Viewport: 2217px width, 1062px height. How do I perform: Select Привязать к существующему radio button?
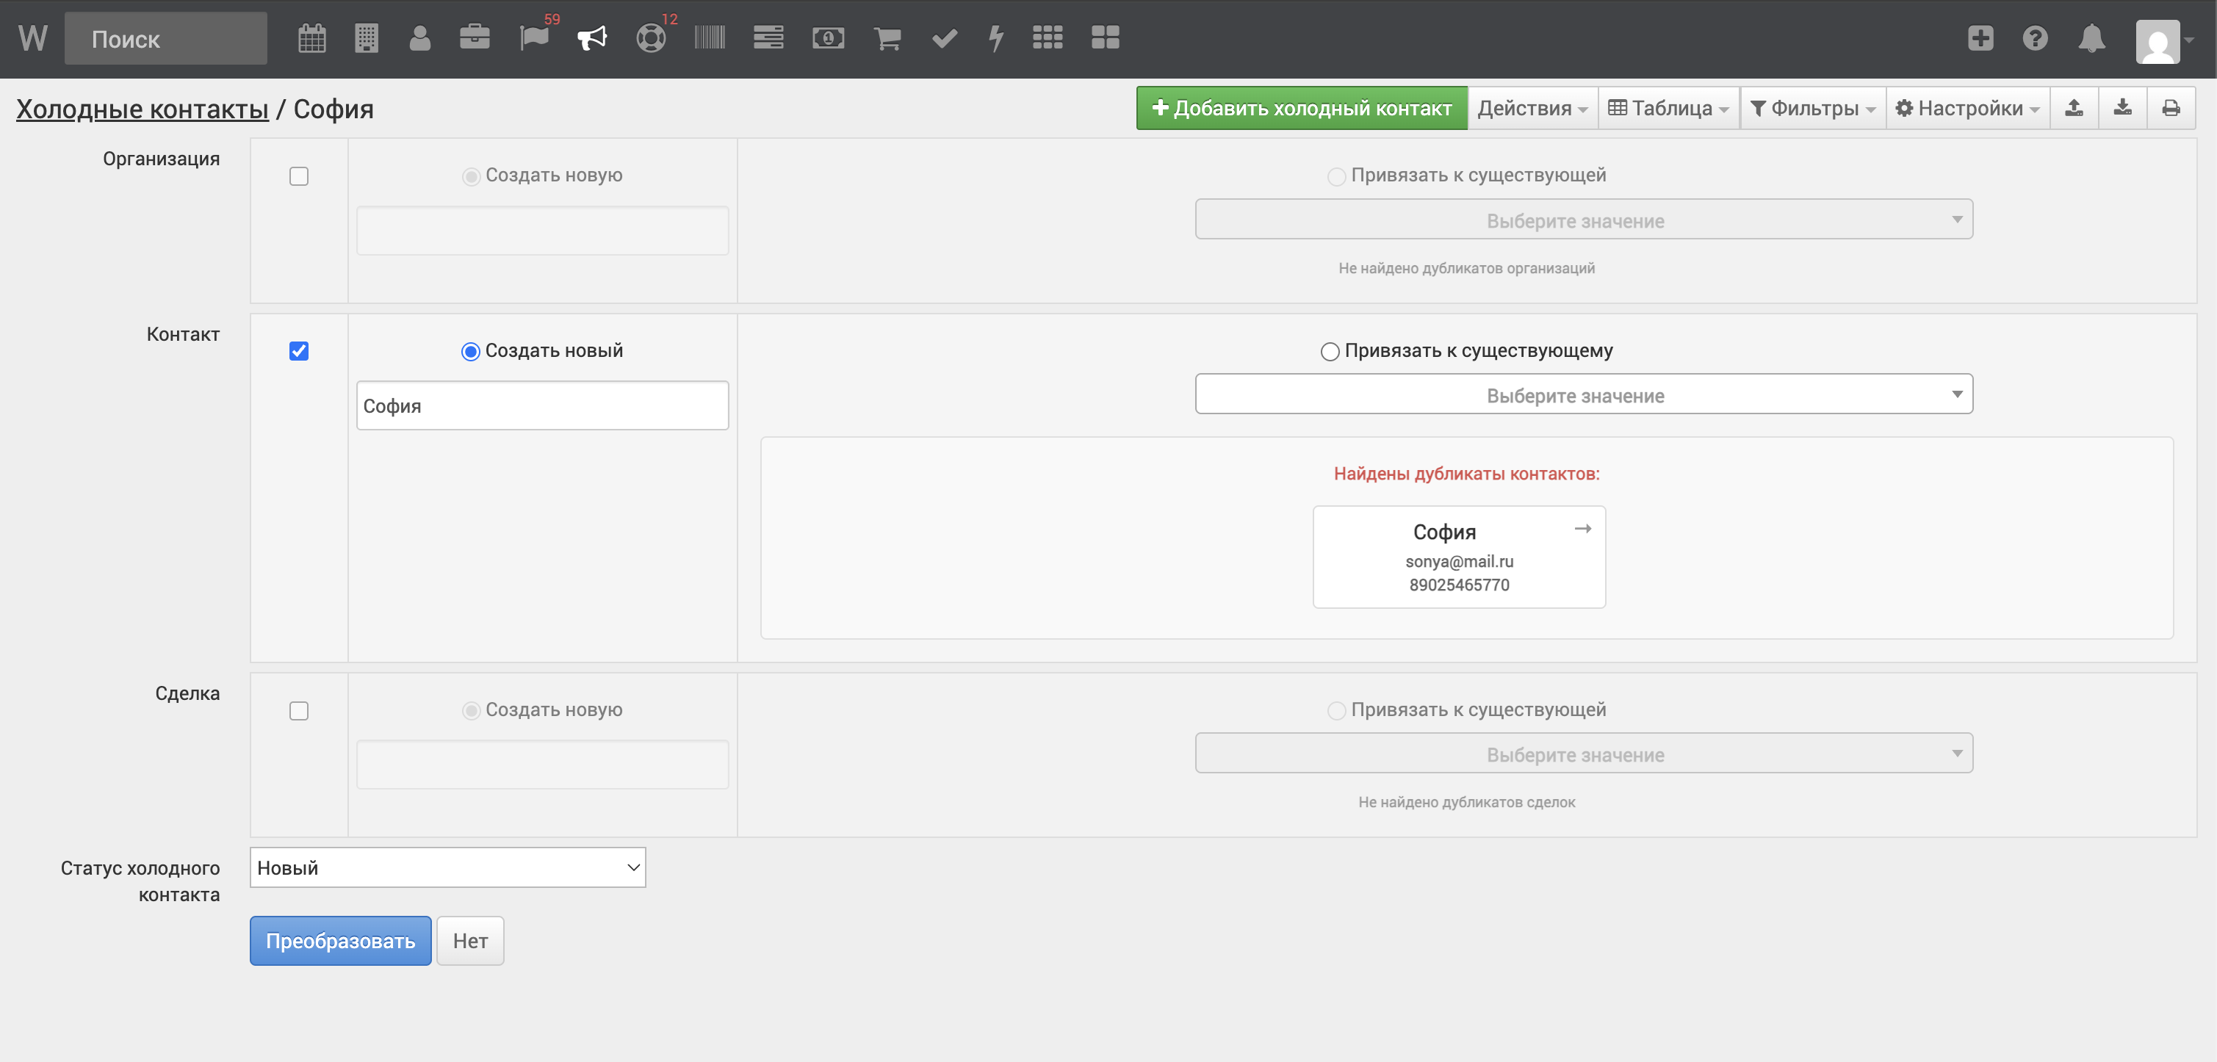pyautogui.click(x=1330, y=351)
